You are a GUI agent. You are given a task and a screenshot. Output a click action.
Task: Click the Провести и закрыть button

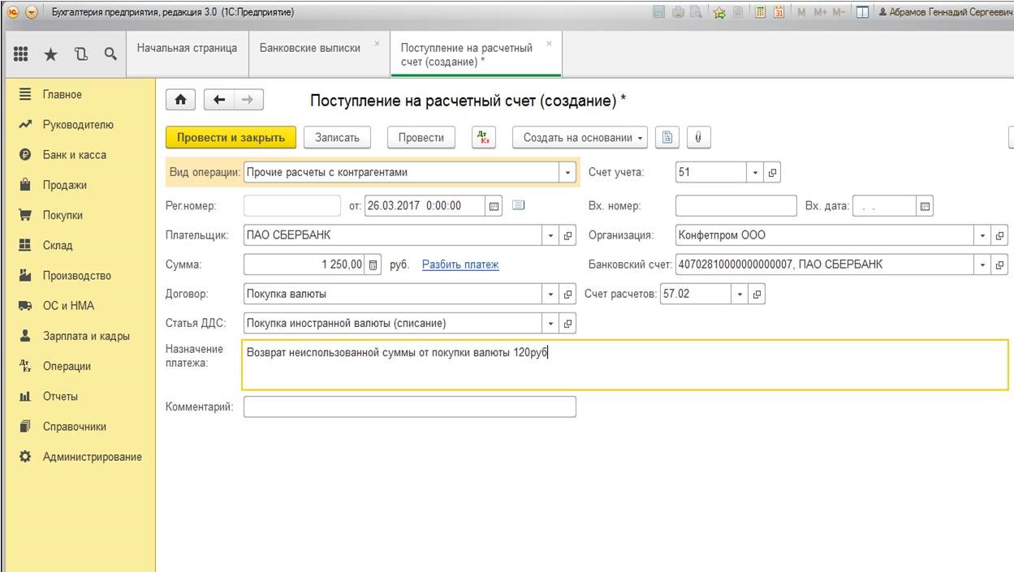pos(231,138)
